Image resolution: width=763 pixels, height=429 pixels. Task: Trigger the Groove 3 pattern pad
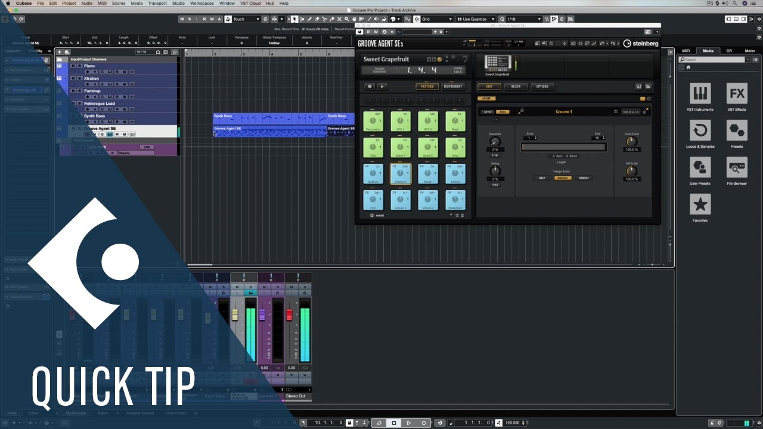(x=401, y=174)
